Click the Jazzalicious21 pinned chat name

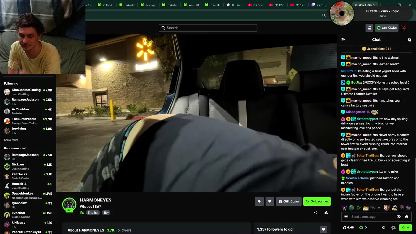(378, 49)
